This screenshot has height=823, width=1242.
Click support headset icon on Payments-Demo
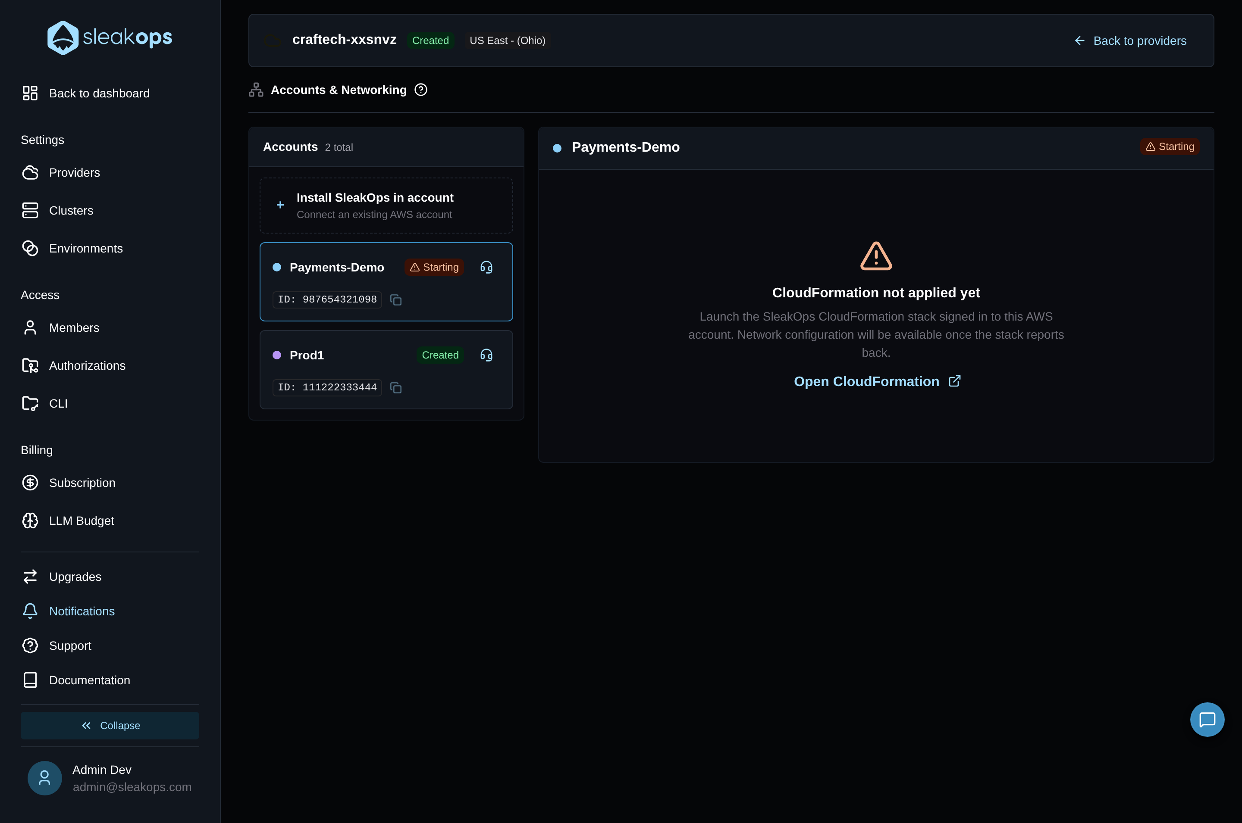pos(486,267)
